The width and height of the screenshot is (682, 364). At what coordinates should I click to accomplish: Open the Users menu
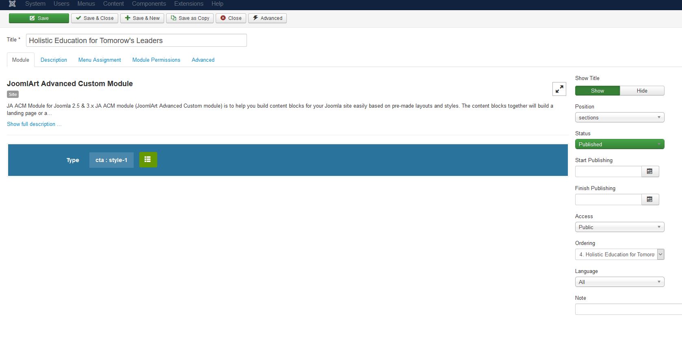[61, 4]
